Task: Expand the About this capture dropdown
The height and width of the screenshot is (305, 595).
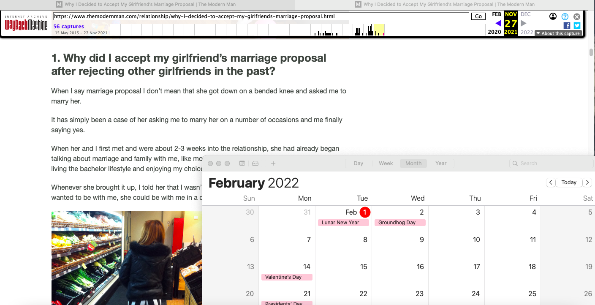Action: (x=558, y=33)
